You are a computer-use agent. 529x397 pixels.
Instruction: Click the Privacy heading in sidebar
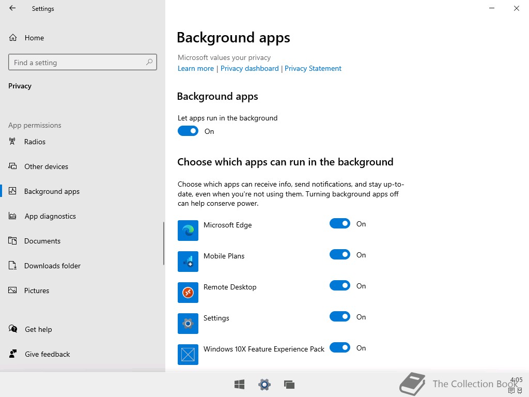[x=20, y=86]
